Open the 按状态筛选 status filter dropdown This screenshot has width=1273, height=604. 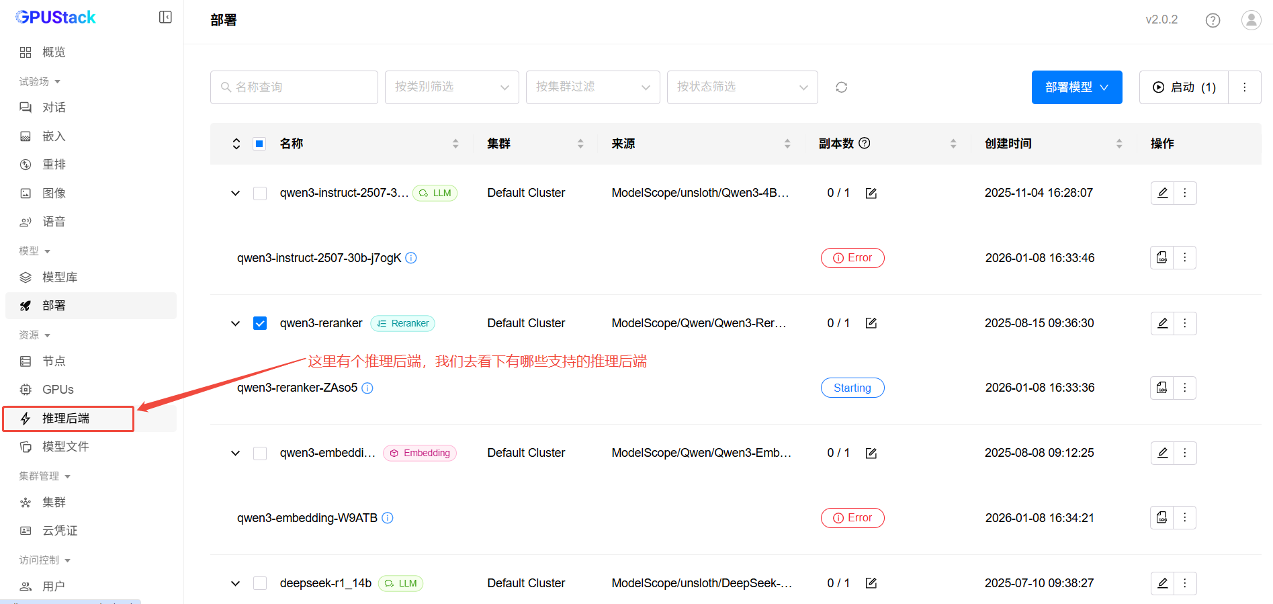742,87
